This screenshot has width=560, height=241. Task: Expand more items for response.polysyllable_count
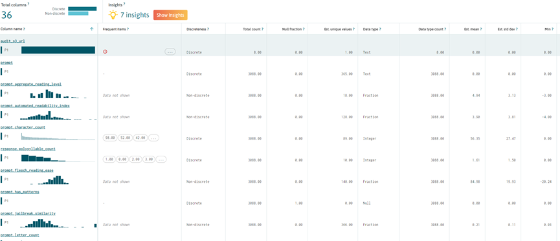pos(161,160)
